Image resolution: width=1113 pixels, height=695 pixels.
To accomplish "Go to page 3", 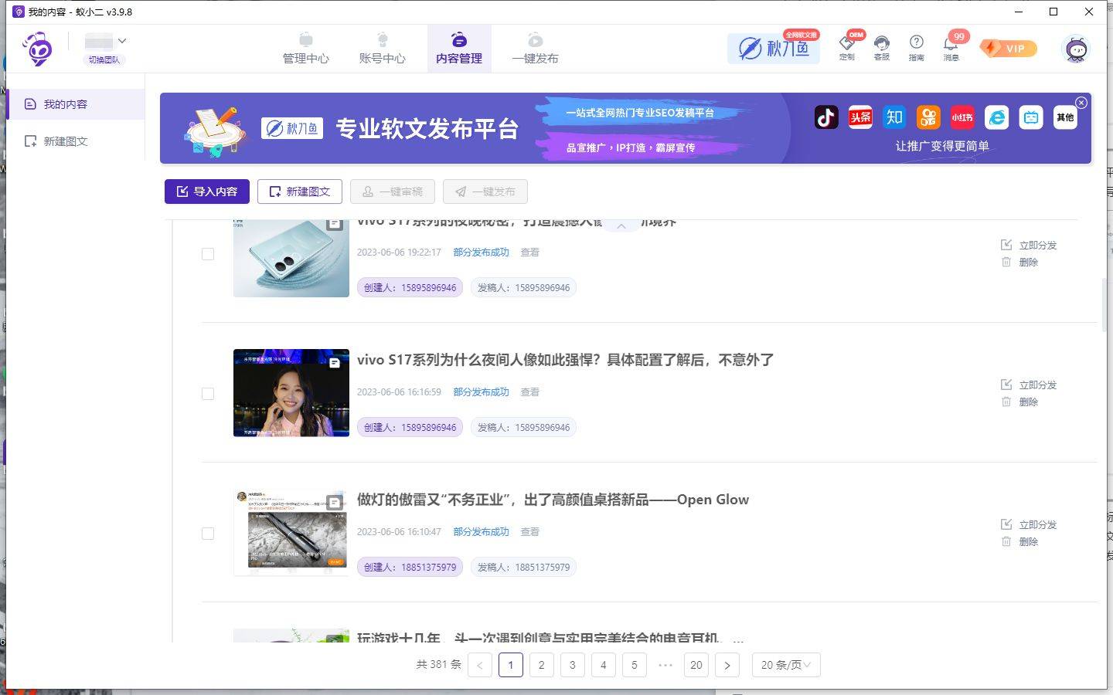I will 573,665.
